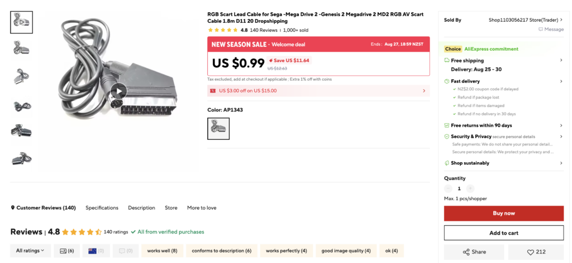572x263 pixels.
Task: Click the heart wishlist icon showing 212
Action: click(x=531, y=252)
